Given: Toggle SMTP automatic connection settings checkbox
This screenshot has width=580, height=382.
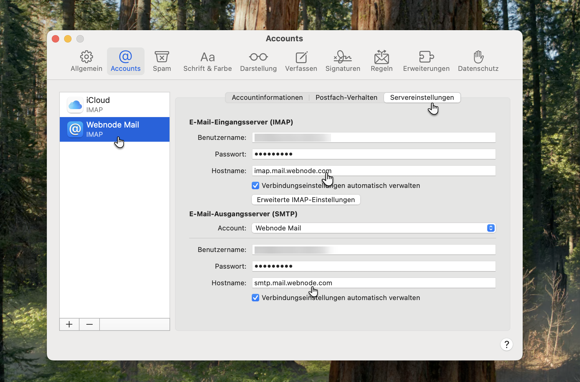Looking at the screenshot, I should [x=255, y=298].
